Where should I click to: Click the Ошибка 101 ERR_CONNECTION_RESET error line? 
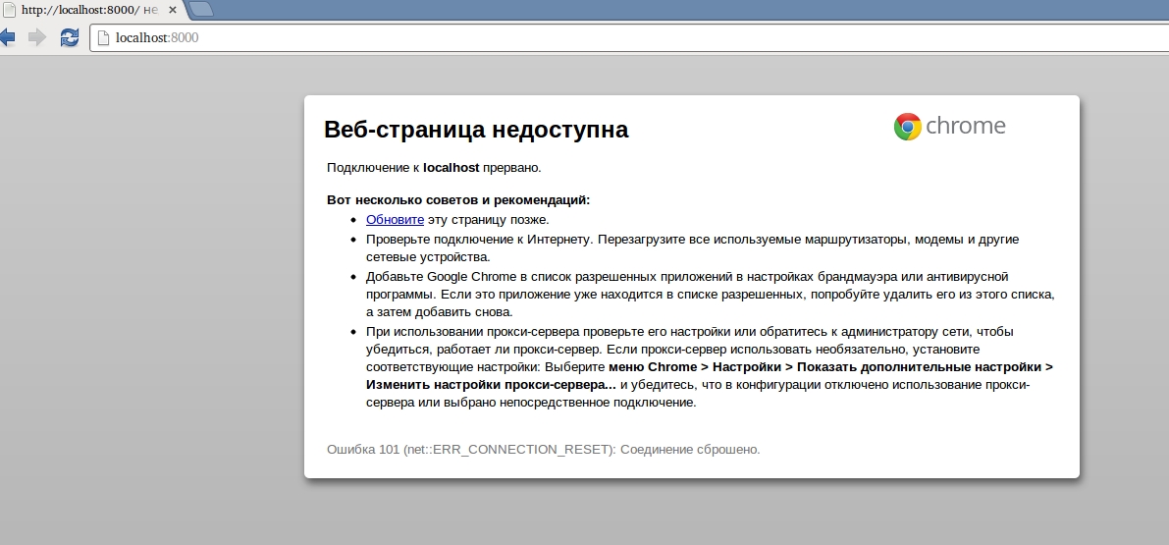coord(544,450)
